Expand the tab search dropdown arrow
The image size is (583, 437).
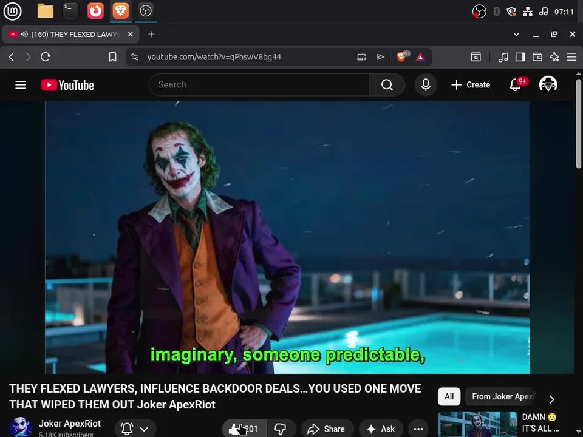[x=516, y=34]
